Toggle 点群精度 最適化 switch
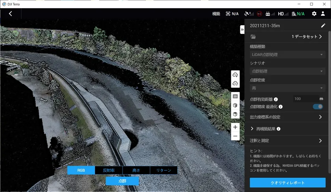The image size is (331, 192). pyautogui.click(x=318, y=107)
